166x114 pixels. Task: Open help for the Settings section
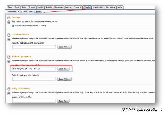tap(9, 18)
